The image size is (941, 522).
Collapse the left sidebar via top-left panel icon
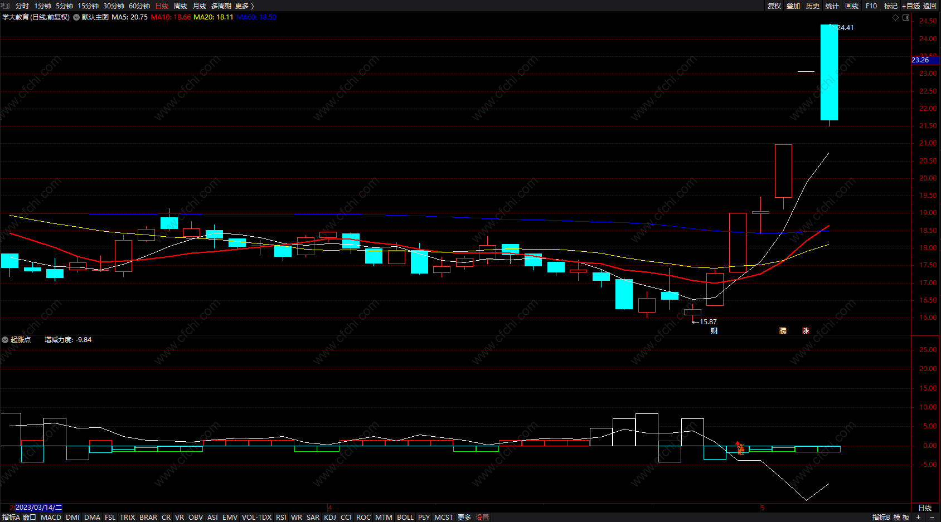coord(6,6)
